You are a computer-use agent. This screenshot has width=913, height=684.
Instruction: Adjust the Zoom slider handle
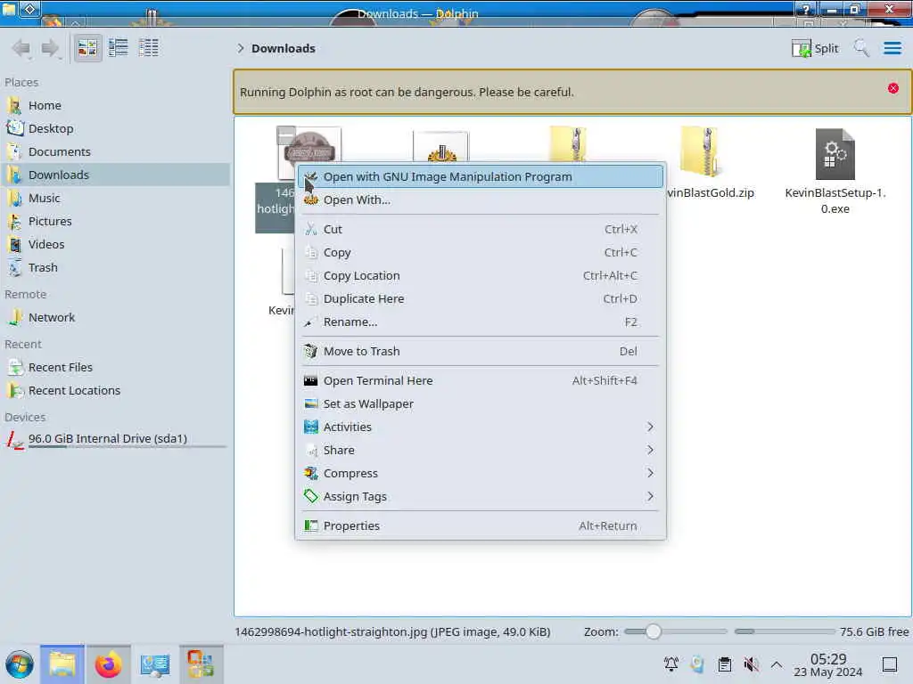653,631
